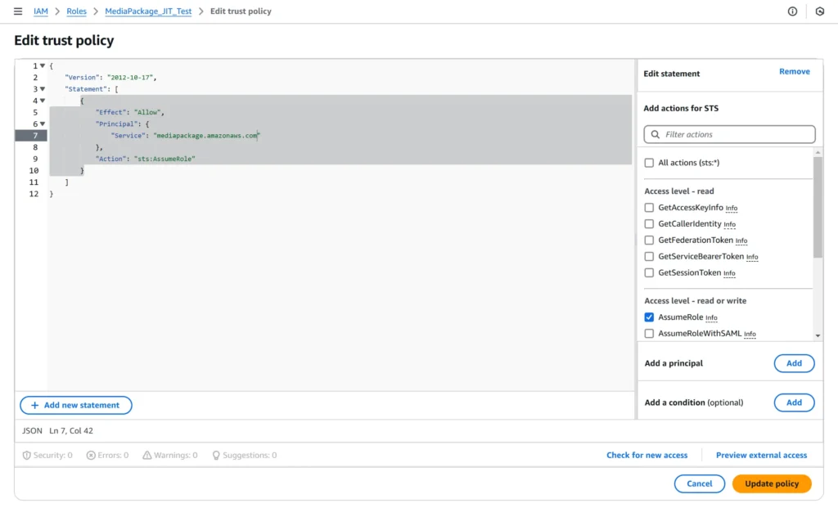
Task: Open Info link for AssumeRole
Action: (711, 318)
